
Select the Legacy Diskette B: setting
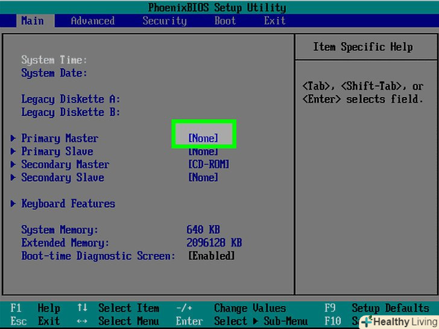click(x=71, y=112)
